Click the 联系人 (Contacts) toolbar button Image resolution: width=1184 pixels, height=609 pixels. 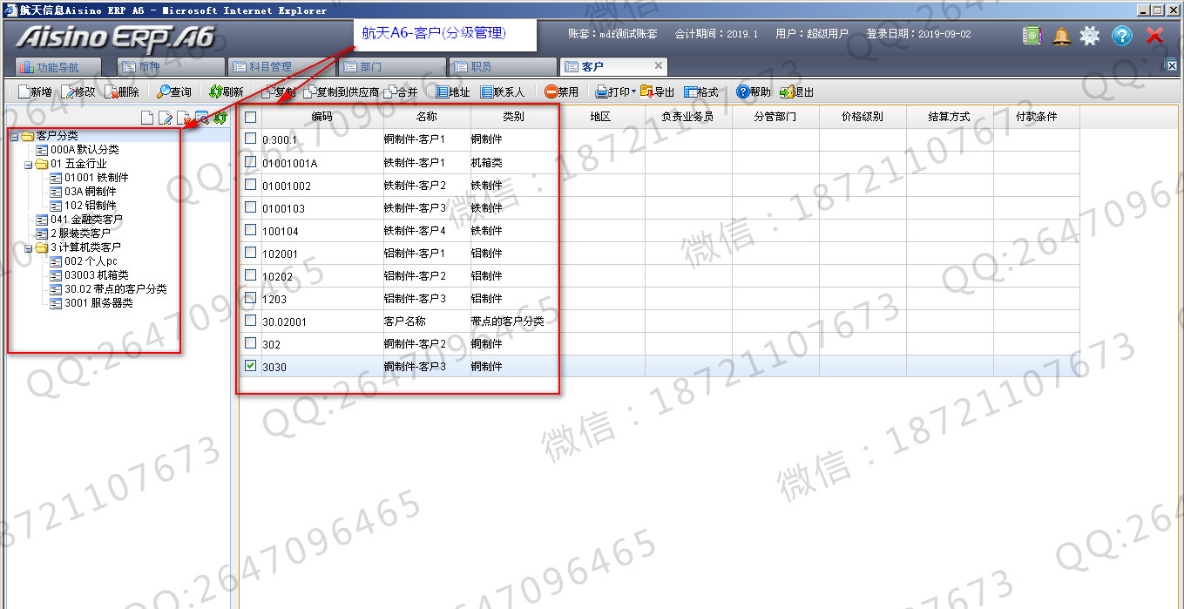tap(502, 91)
